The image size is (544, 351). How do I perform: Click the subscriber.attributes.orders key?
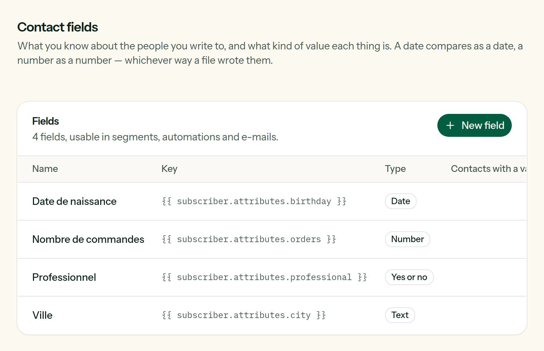tap(249, 239)
